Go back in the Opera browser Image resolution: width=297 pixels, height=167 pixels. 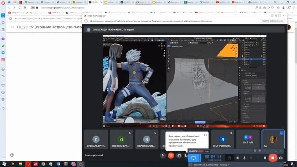9,8
